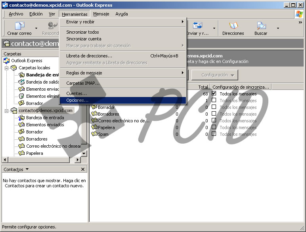
Task: Open the Edición menu
Action: click(36, 14)
